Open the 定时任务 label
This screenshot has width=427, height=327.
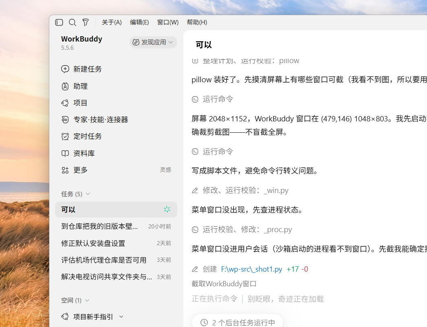click(x=88, y=136)
